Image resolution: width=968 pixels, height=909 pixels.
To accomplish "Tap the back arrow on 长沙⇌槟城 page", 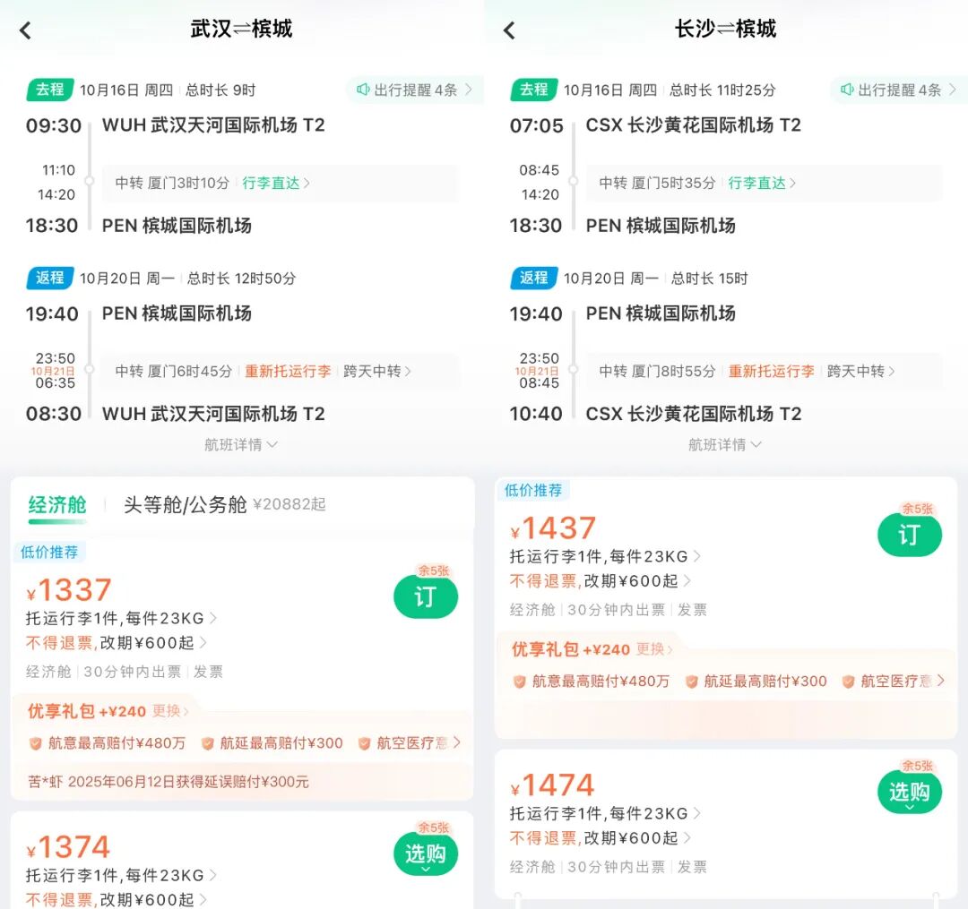I will tap(508, 30).
